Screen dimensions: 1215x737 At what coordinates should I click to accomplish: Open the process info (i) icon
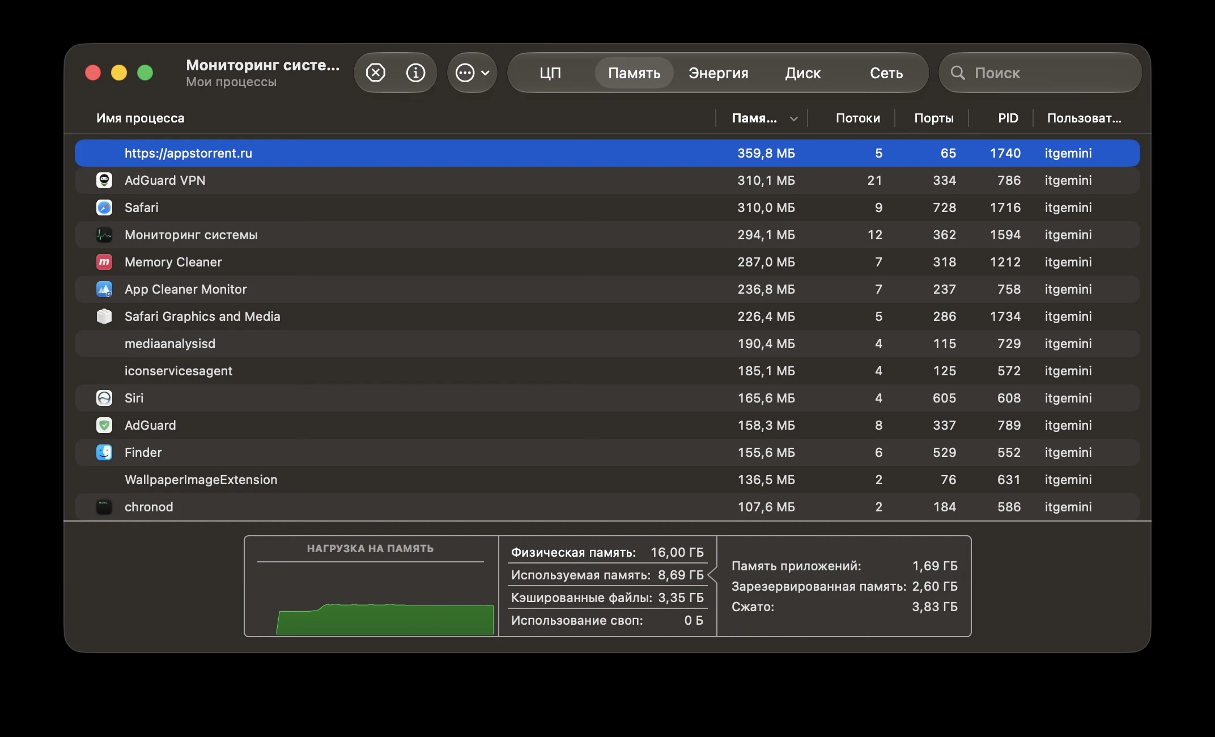pyautogui.click(x=415, y=73)
